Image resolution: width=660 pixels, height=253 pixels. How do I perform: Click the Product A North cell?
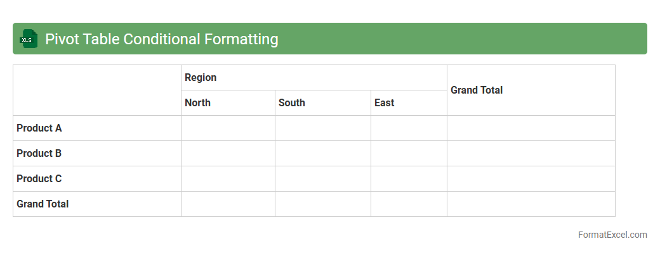point(228,128)
